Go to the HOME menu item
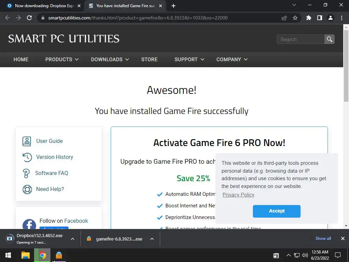349x262 pixels. [21, 59]
